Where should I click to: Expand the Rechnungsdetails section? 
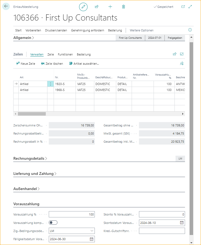[30, 158]
